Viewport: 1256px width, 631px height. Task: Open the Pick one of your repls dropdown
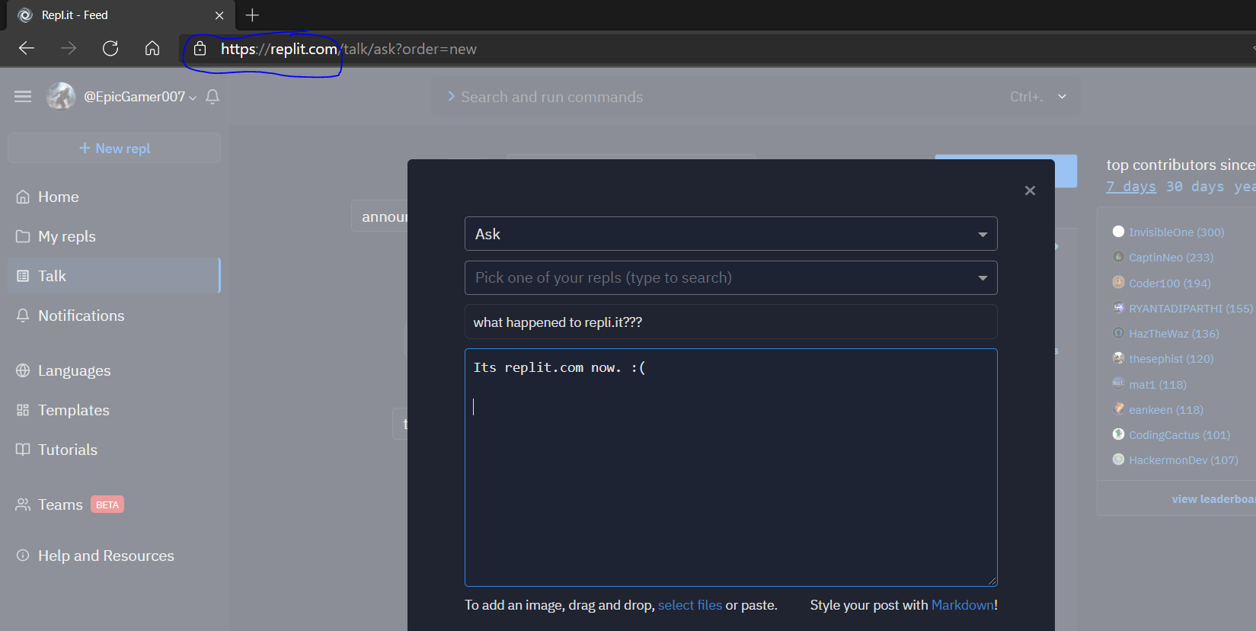[x=731, y=278]
